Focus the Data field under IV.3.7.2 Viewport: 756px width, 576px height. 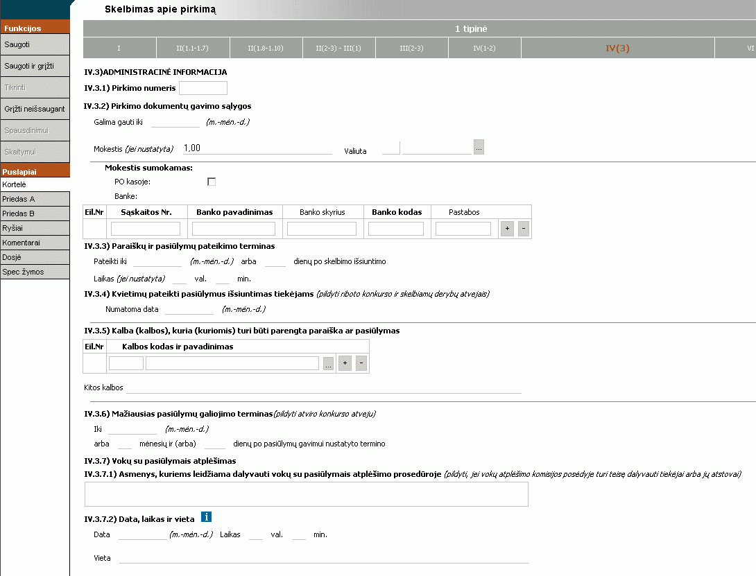(x=143, y=534)
